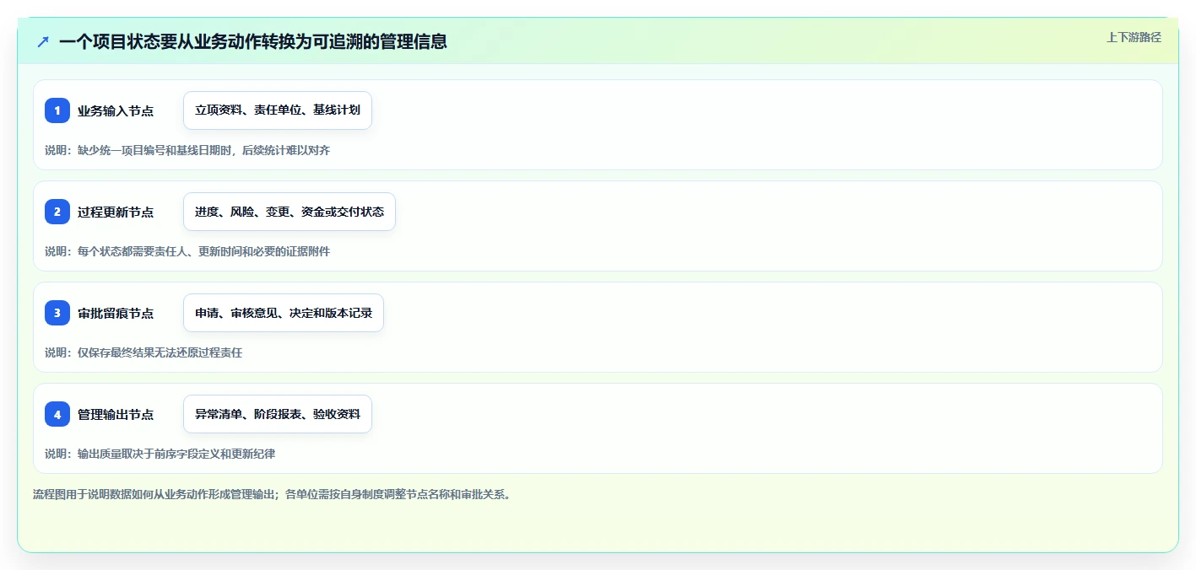Select the 上下游路径 label in the header

coord(1134,37)
